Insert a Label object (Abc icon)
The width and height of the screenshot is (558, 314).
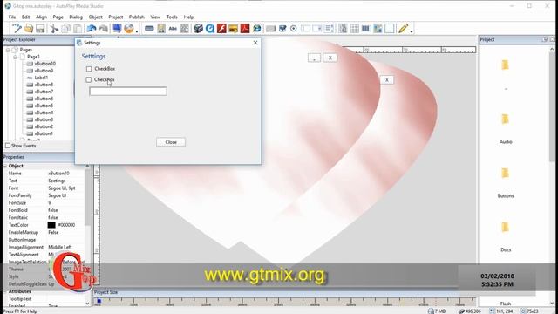coord(173,29)
